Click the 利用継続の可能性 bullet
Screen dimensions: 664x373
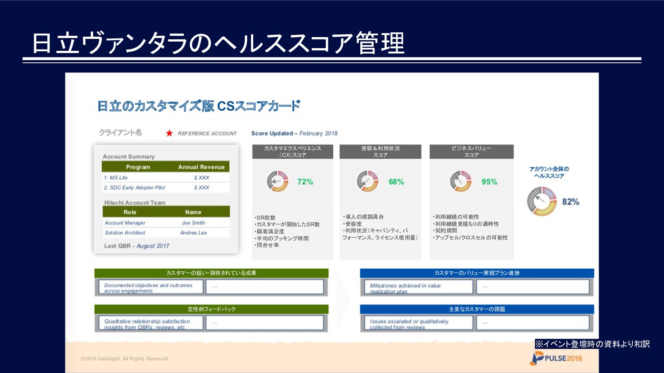coord(456,217)
